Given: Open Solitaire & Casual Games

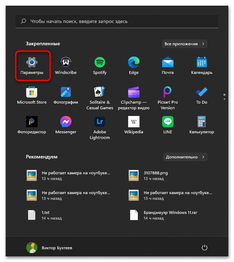Looking at the screenshot, I should click(100, 98).
